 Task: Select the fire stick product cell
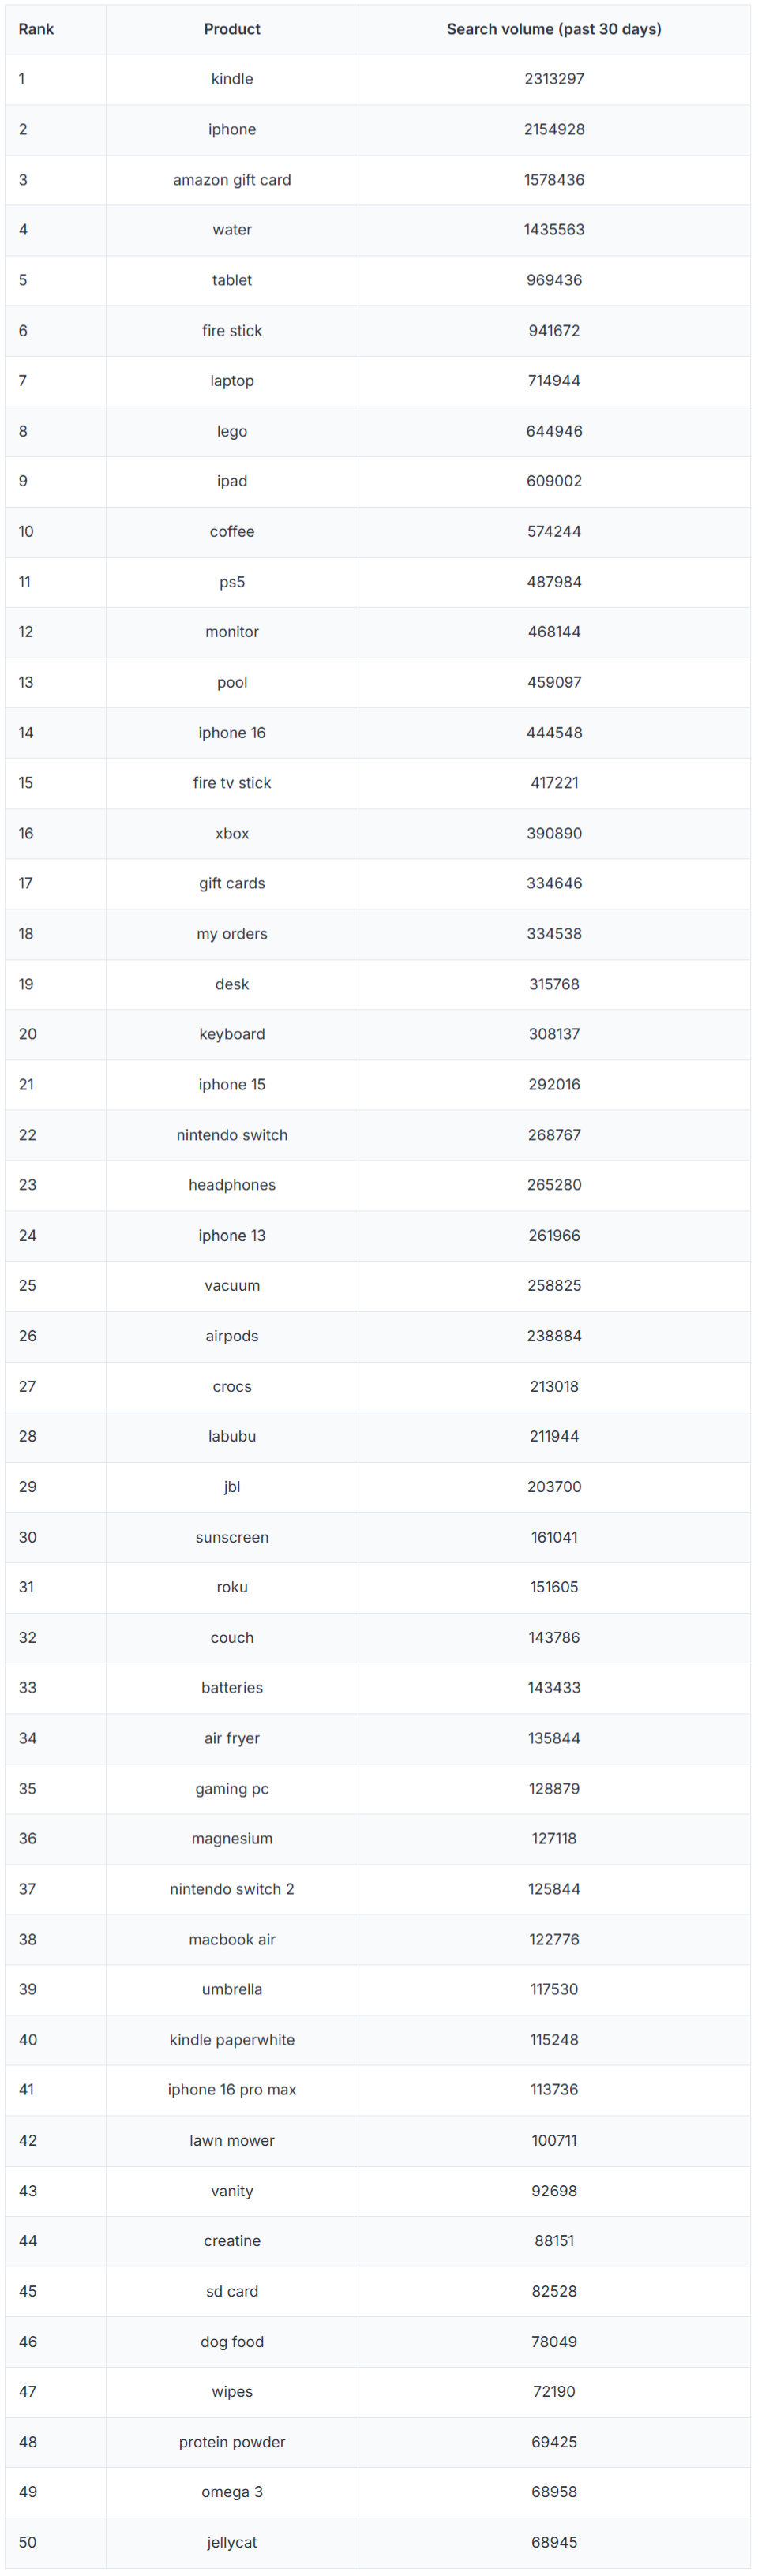232,331
